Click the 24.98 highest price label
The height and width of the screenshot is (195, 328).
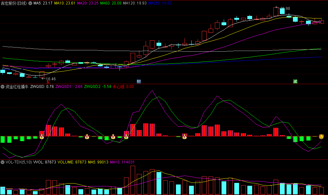pyautogui.click(x=285, y=9)
